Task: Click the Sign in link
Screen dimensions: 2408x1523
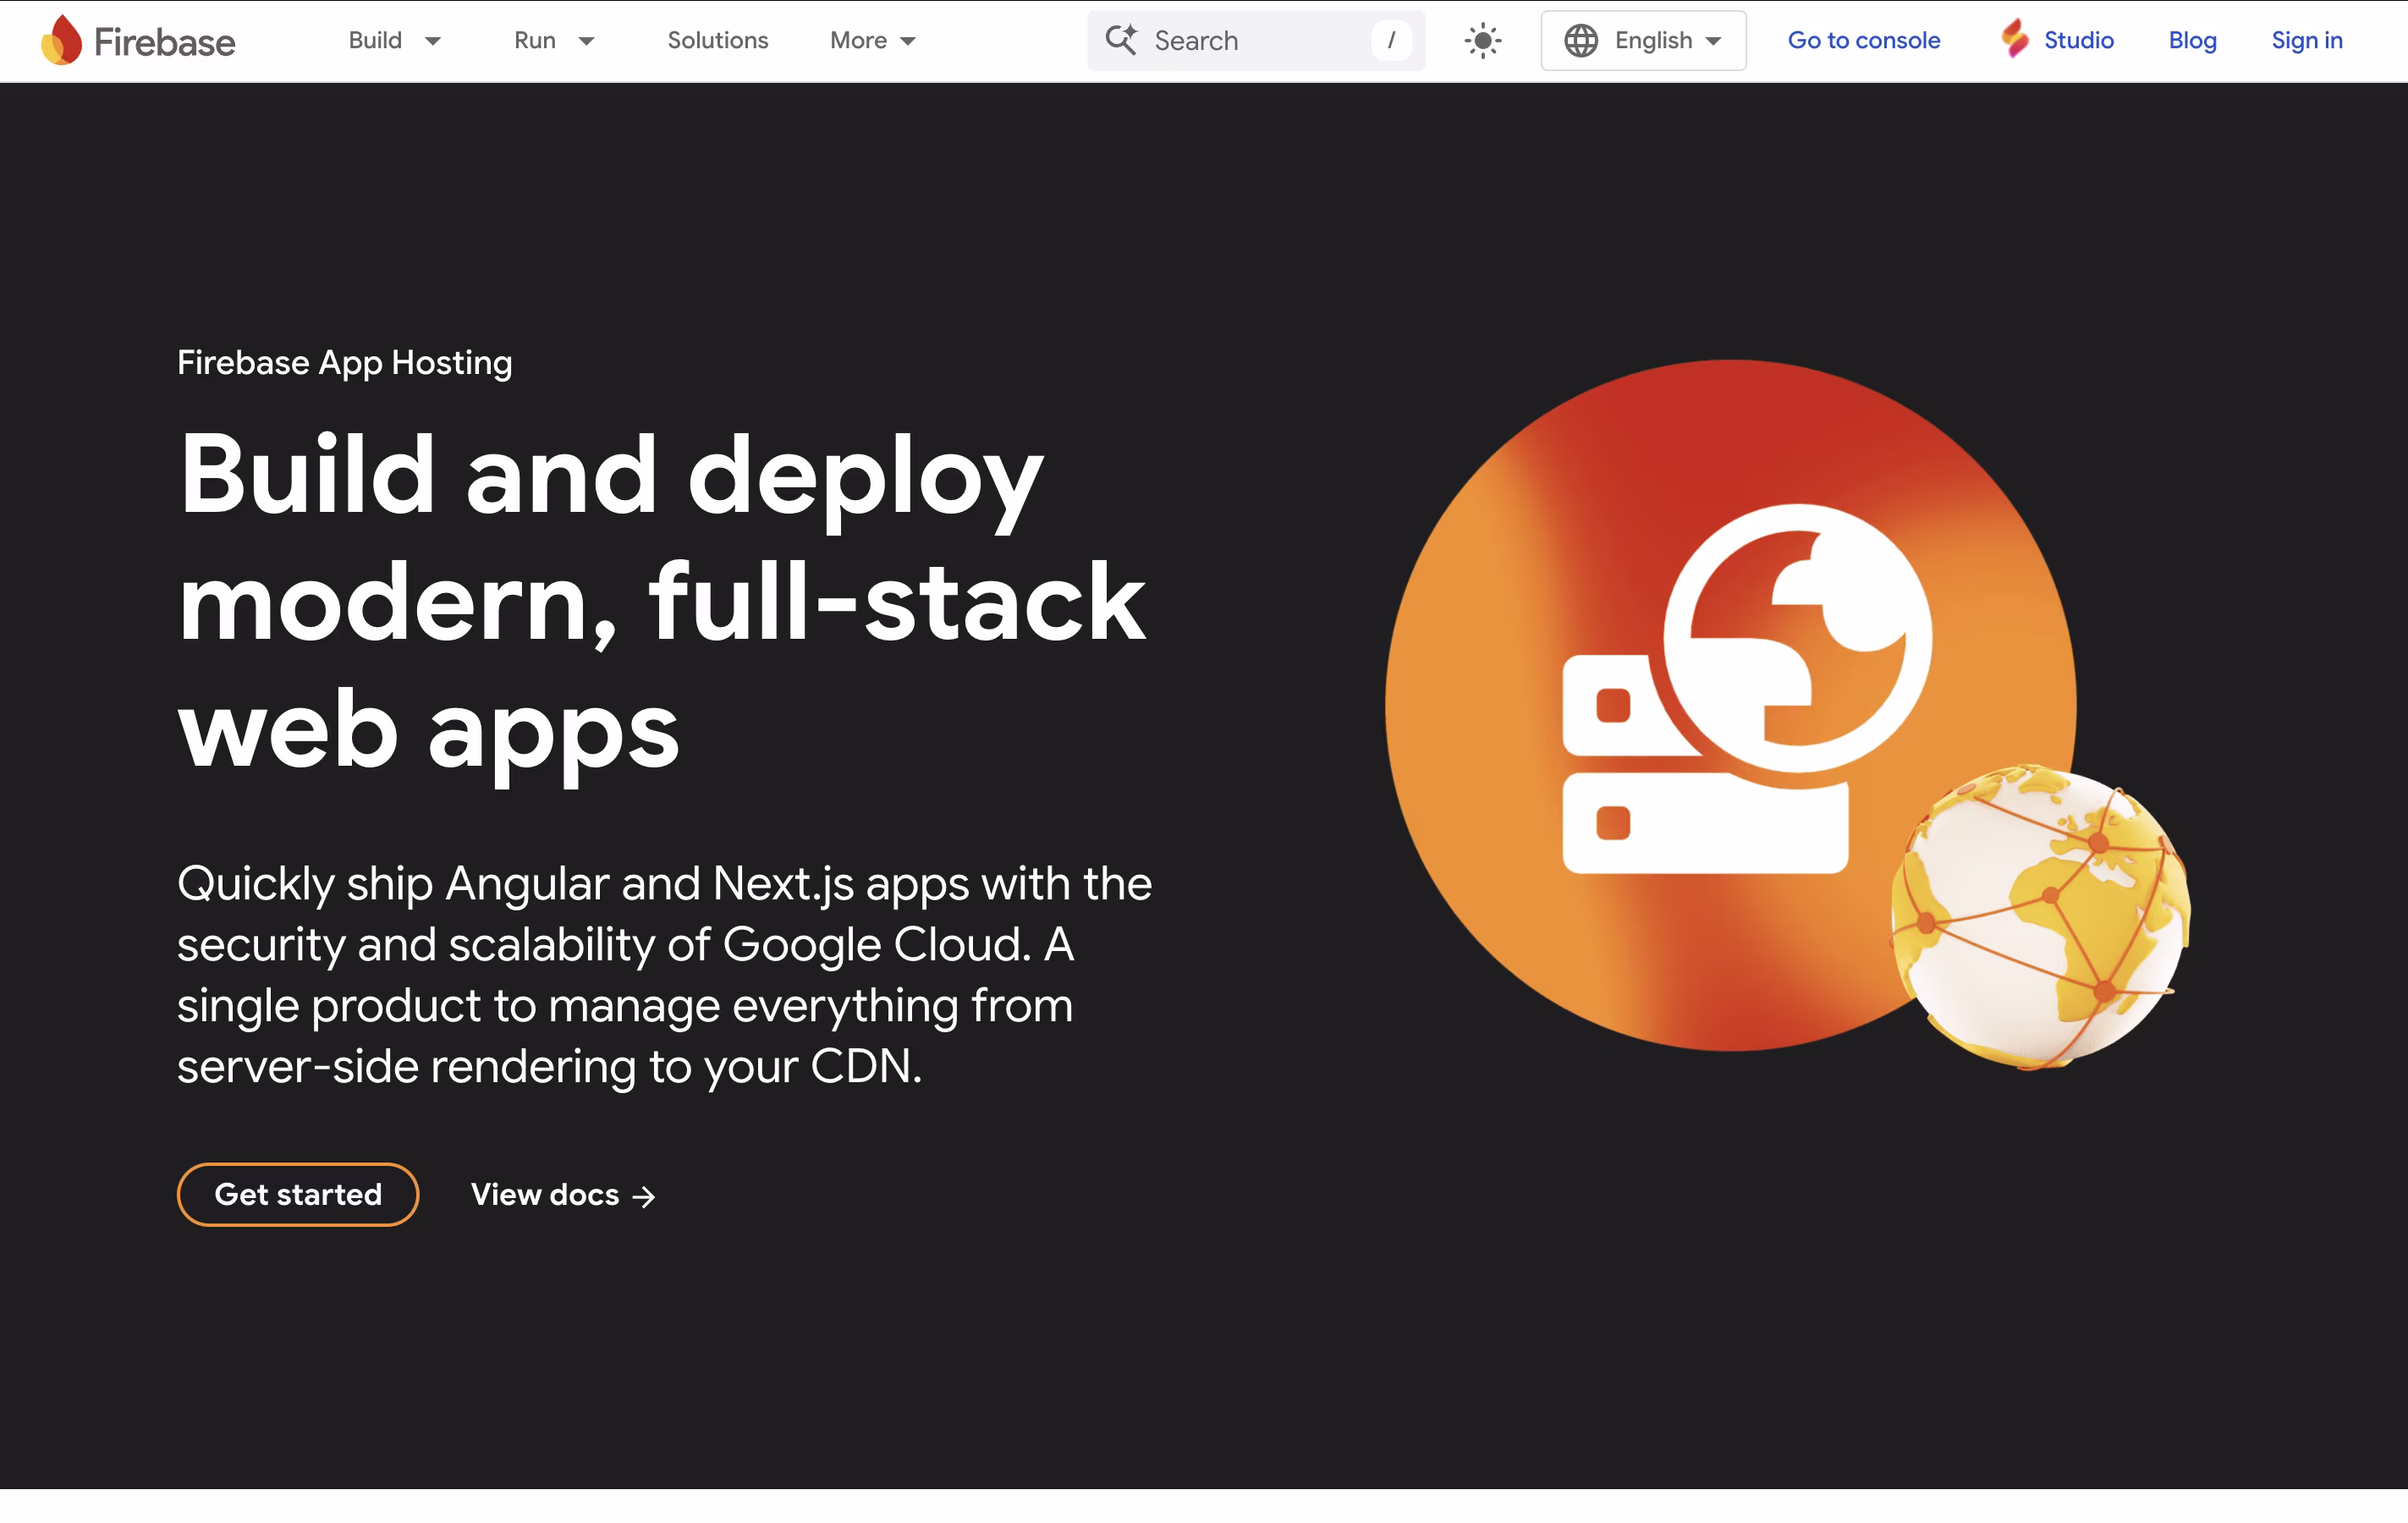Action: click(x=2306, y=41)
